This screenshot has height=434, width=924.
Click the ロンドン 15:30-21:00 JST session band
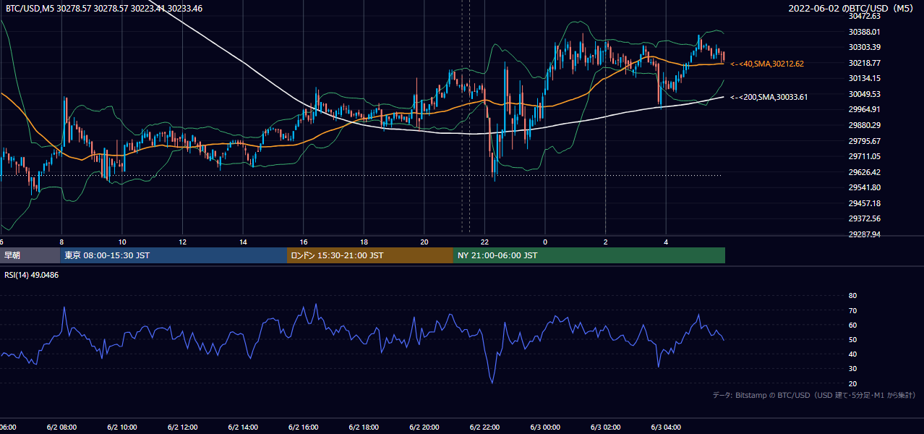coord(370,255)
